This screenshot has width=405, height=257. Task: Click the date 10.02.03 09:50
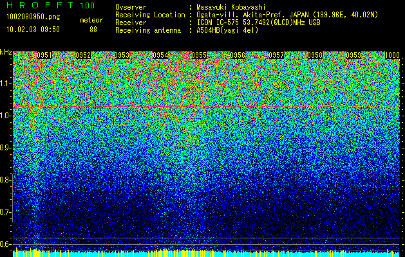pyautogui.click(x=33, y=30)
